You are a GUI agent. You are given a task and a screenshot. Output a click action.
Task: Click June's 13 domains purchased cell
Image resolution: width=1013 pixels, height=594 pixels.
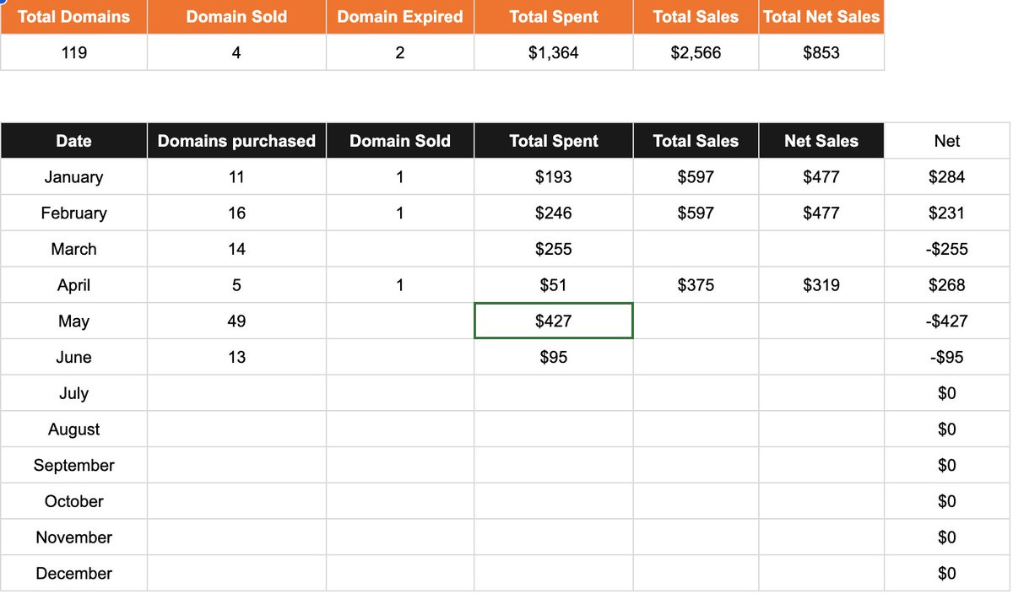pos(236,357)
